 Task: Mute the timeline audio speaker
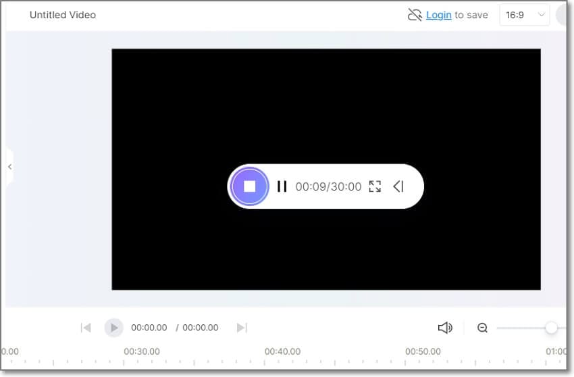tap(445, 328)
